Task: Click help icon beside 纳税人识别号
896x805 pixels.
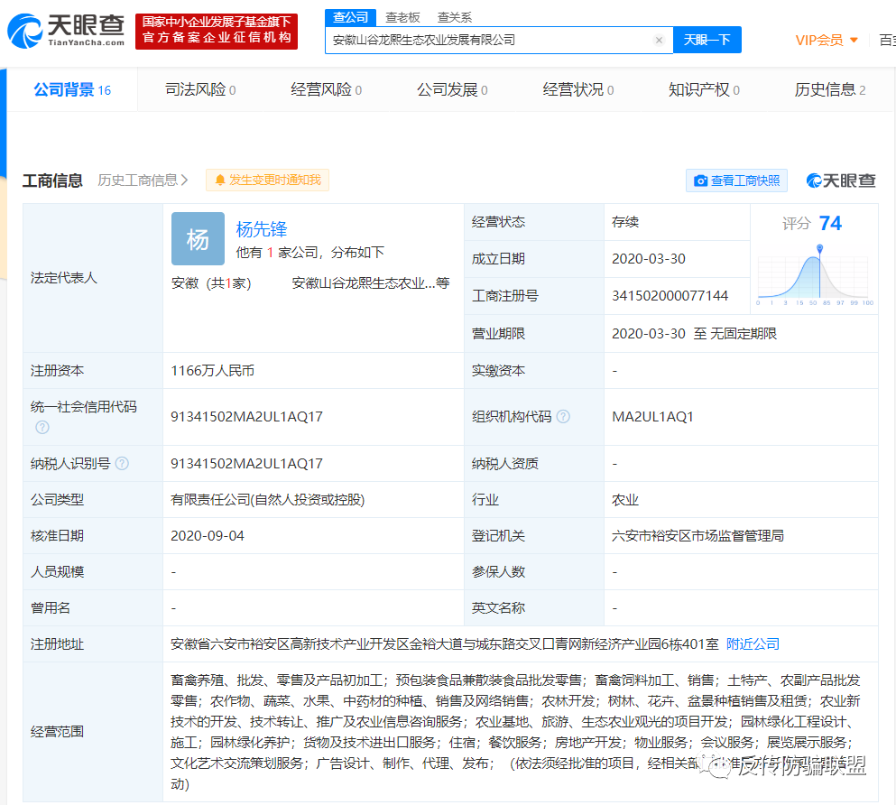Action: click(x=122, y=463)
